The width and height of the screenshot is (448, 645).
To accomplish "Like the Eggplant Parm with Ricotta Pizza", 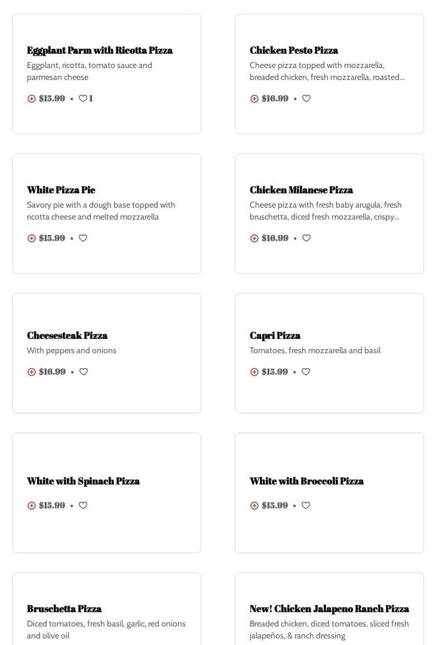I will (83, 98).
